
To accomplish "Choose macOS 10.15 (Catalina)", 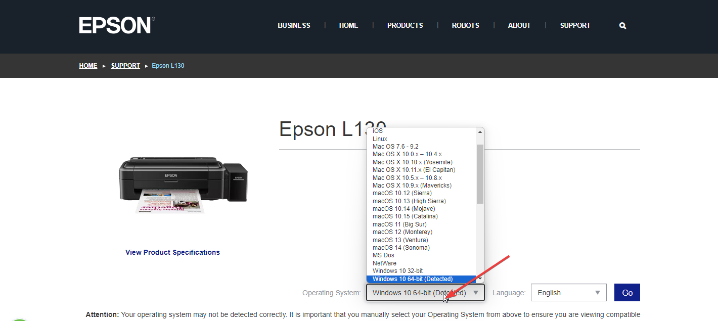I will [422, 216].
